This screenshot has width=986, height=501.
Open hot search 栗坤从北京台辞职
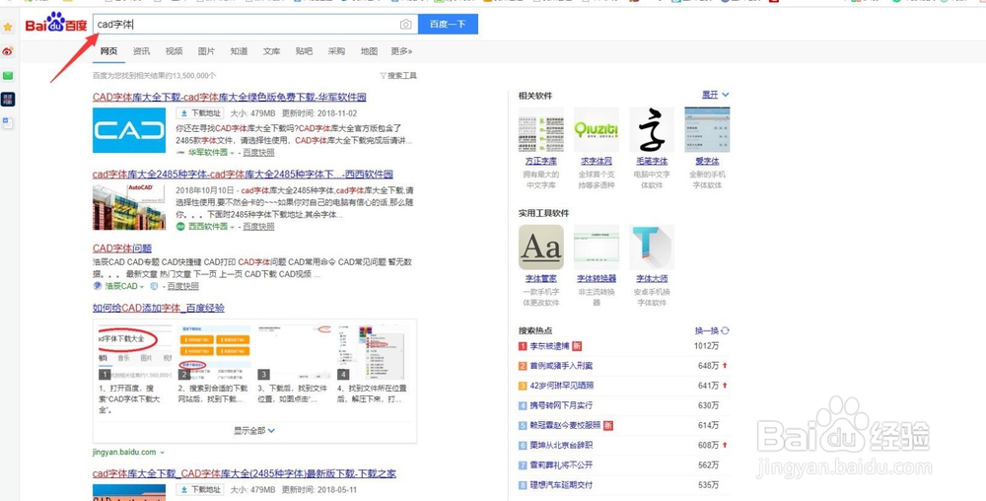tap(562, 446)
